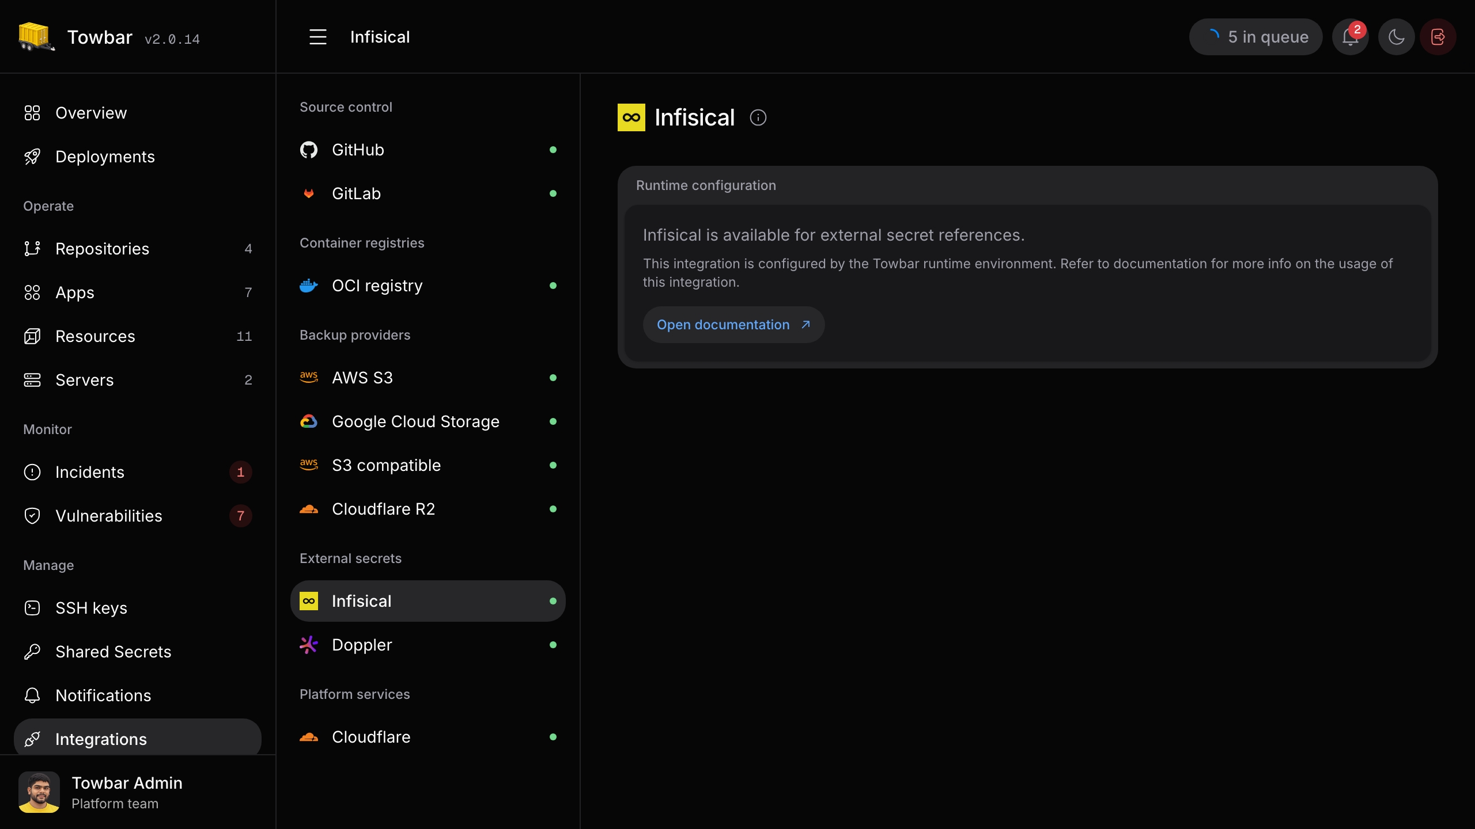Click the Deployments rocket icon

(32, 157)
